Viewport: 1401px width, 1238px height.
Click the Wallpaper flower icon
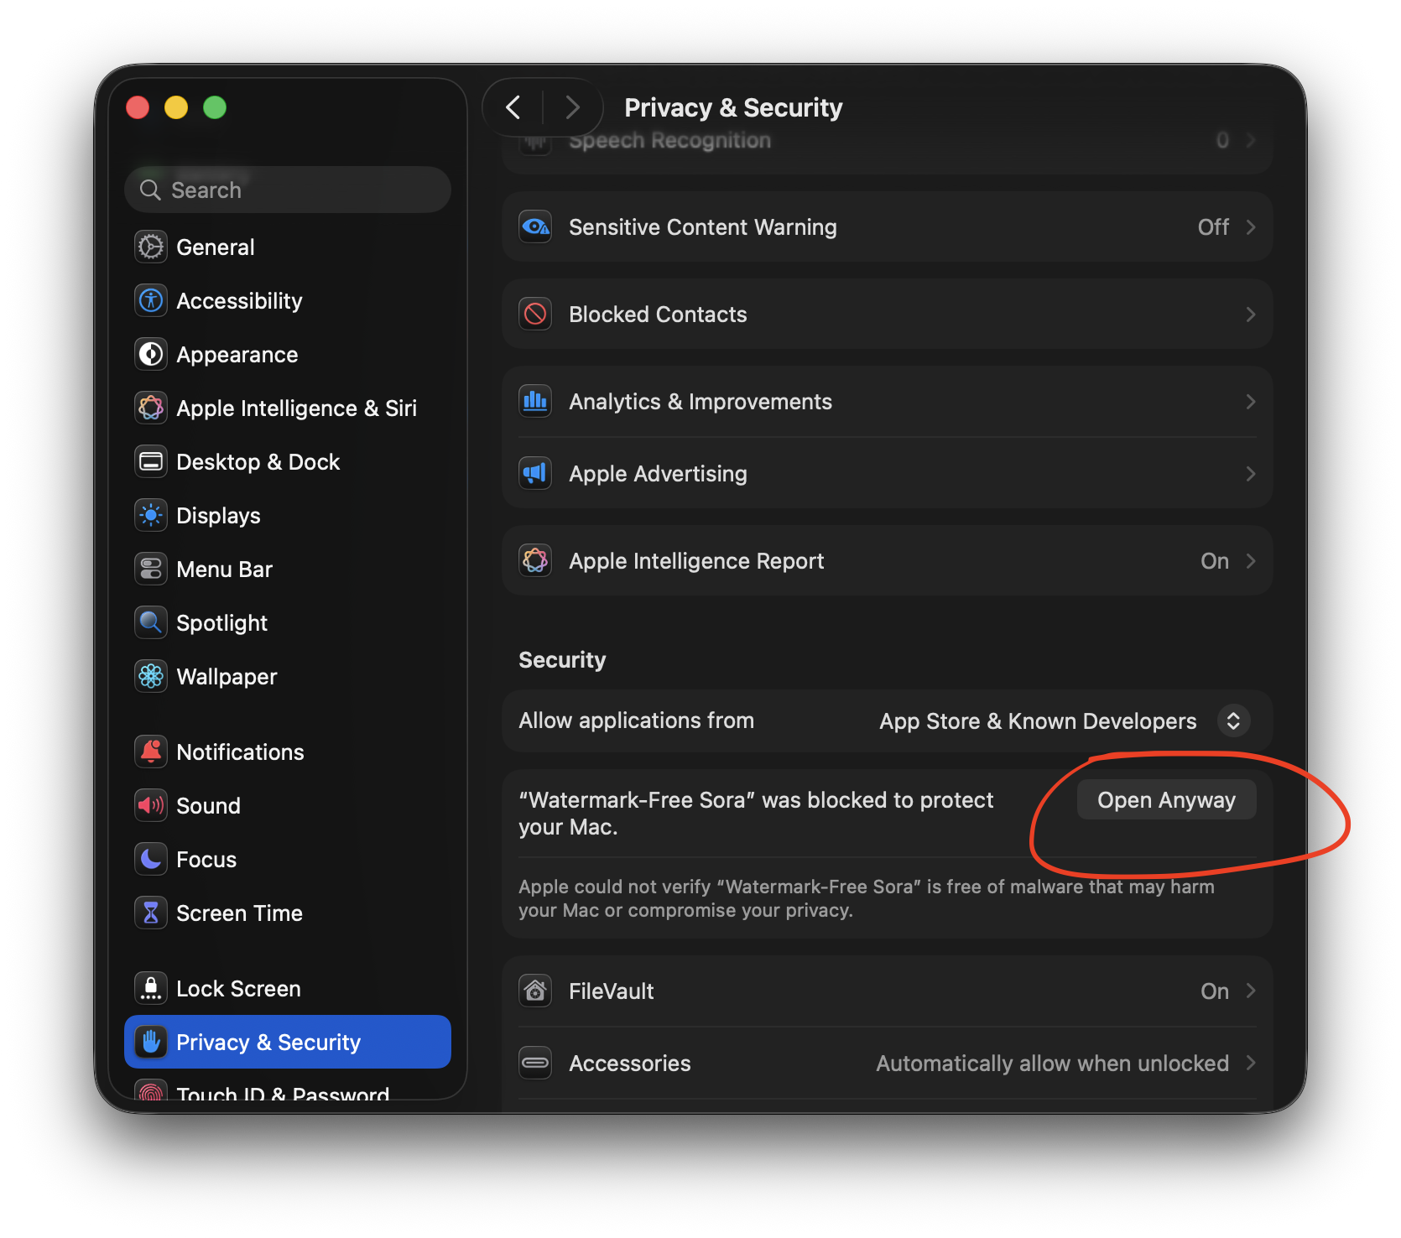(x=151, y=676)
